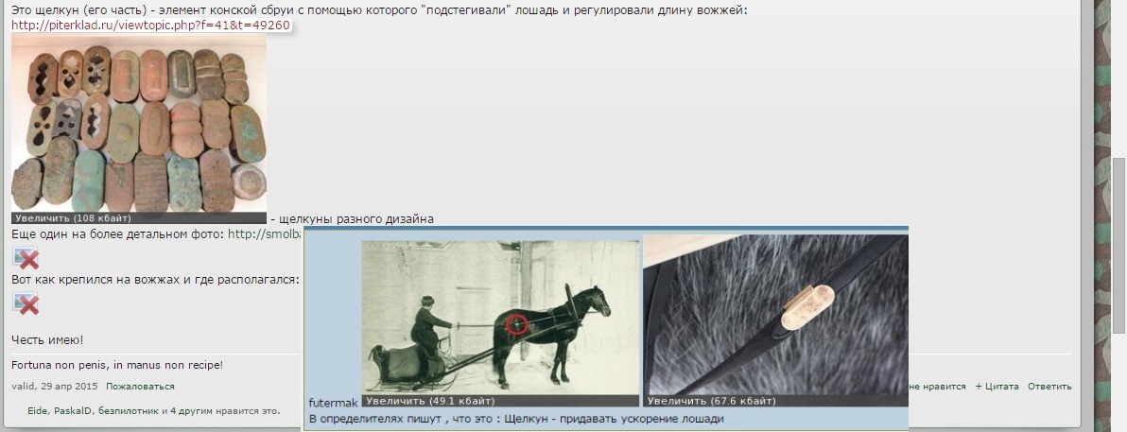Click 'Пожаловаться' to report the post

pos(140,386)
